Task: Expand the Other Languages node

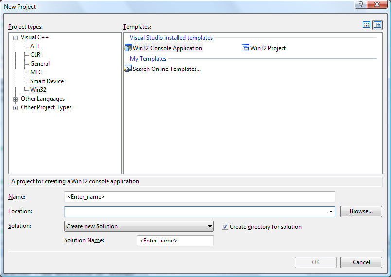Action: coord(15,99)
